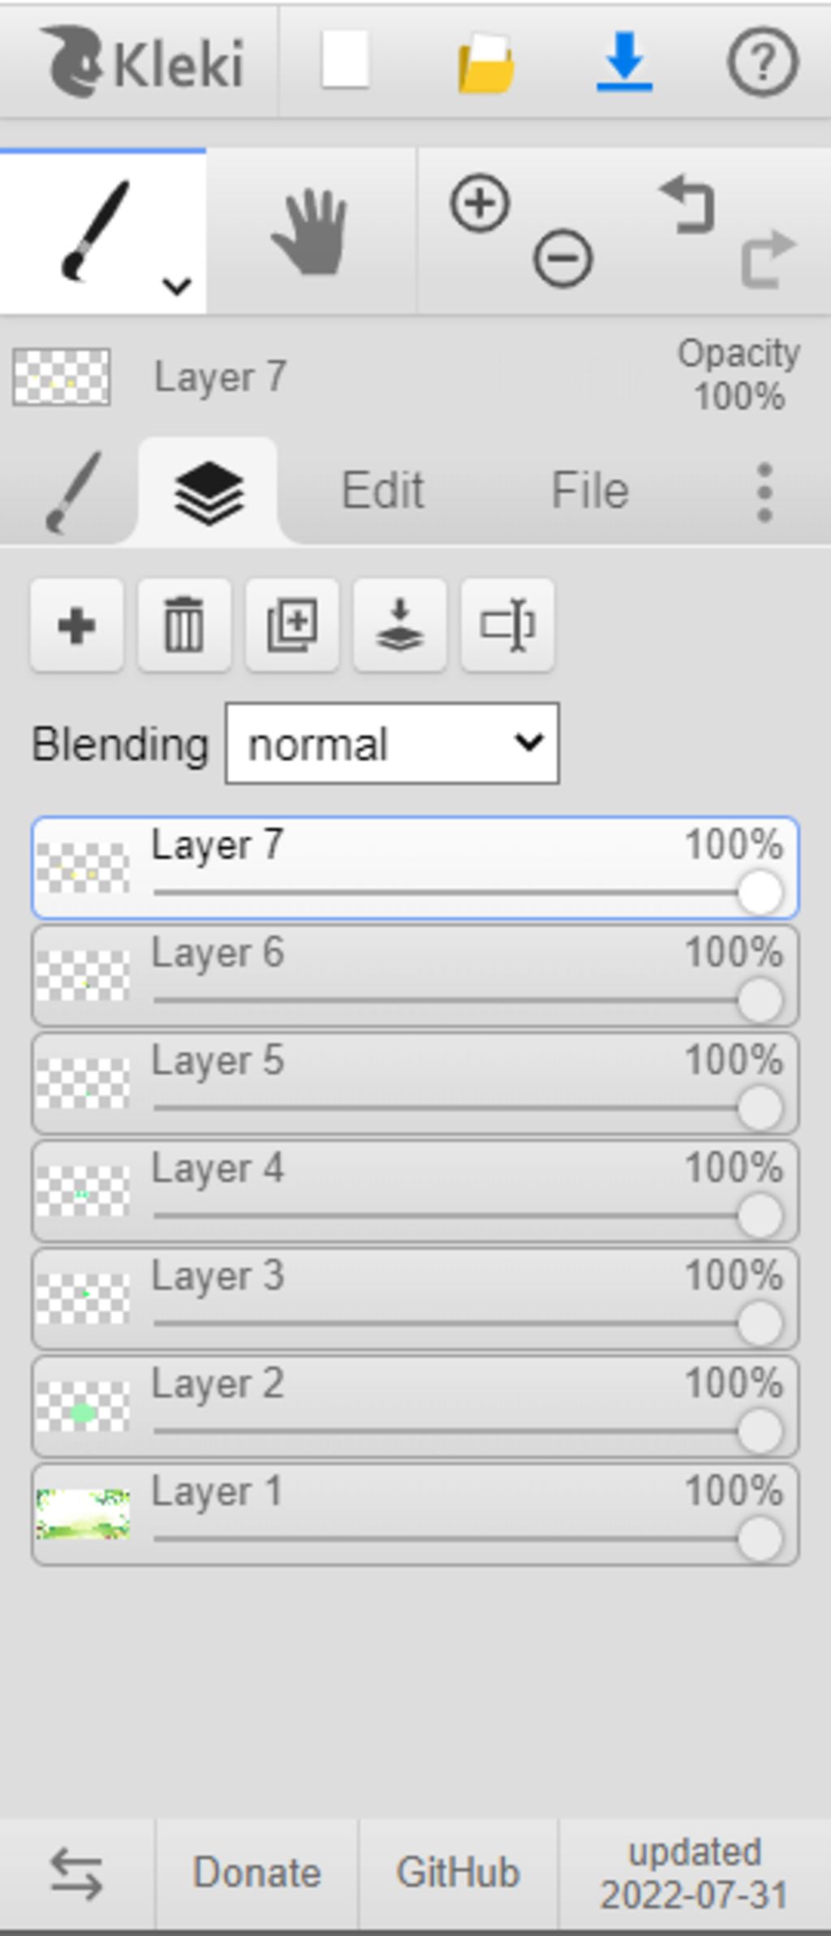
Task: Click the Layer 4 opacity slider handle
Action: click(x=760, y=1215)
